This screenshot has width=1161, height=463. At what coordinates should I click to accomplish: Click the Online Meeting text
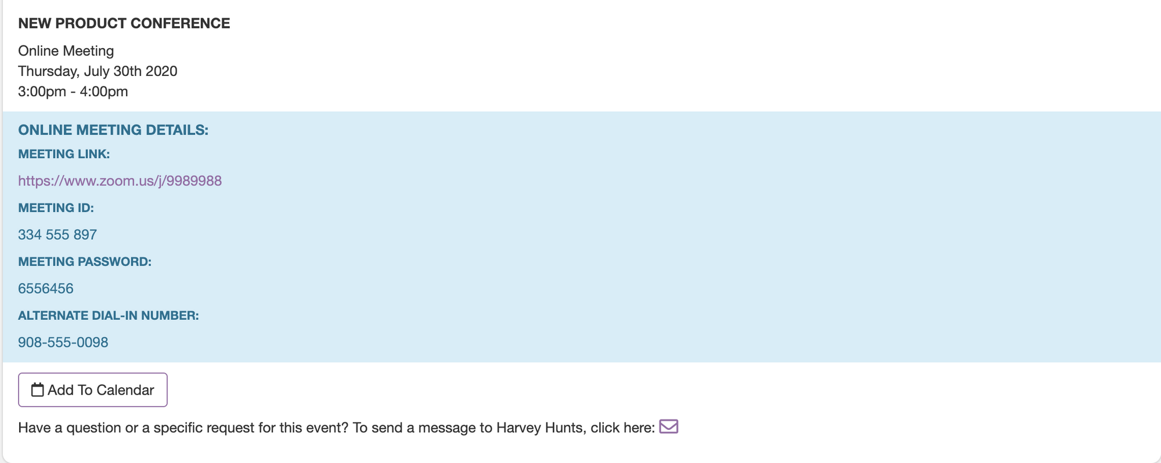point(66,51)
